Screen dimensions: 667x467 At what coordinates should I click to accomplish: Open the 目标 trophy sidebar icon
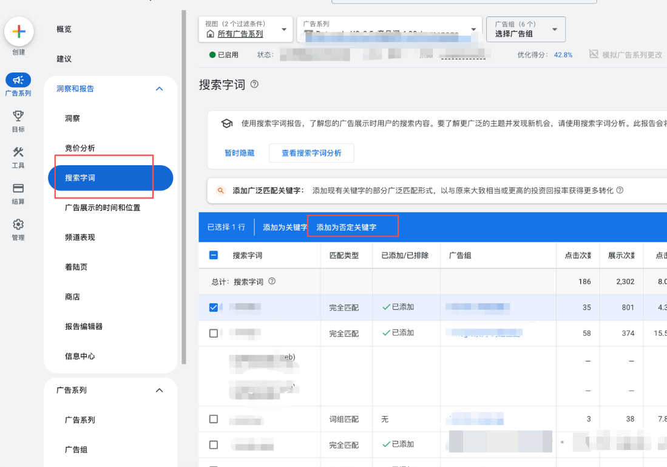18,117
